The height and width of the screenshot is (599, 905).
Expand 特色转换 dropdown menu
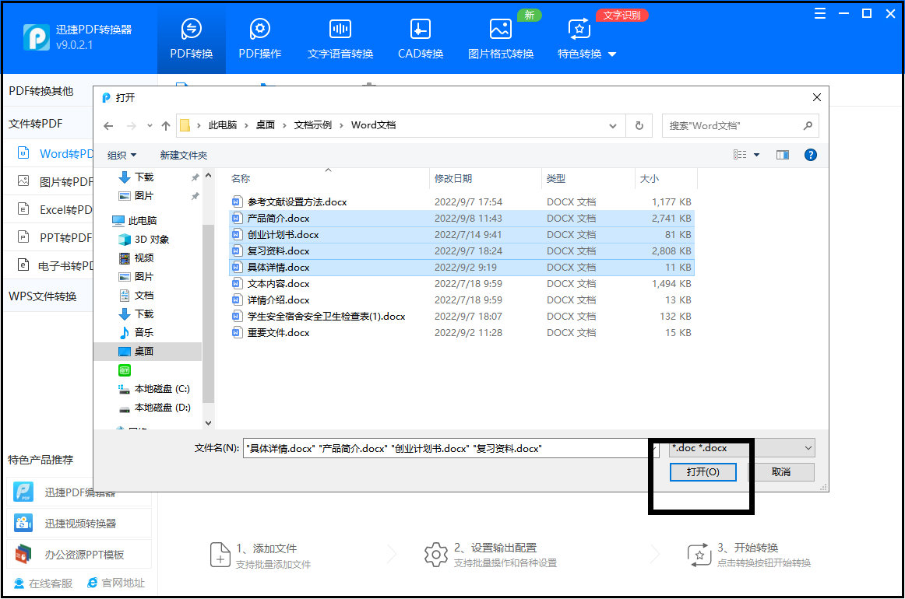(x=586, y=39)
